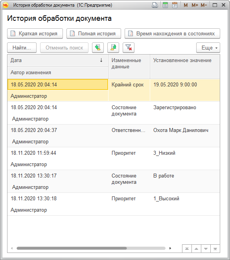
Task: Open Краткая история report
Action: tap(35, 33)
